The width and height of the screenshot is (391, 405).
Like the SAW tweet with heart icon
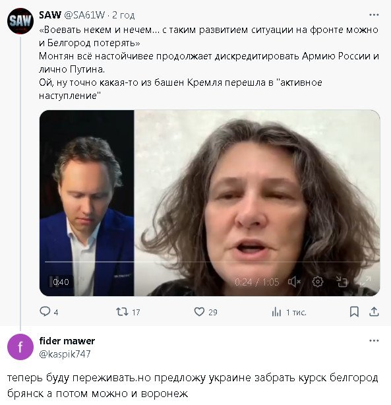click(x=206, y=312)
